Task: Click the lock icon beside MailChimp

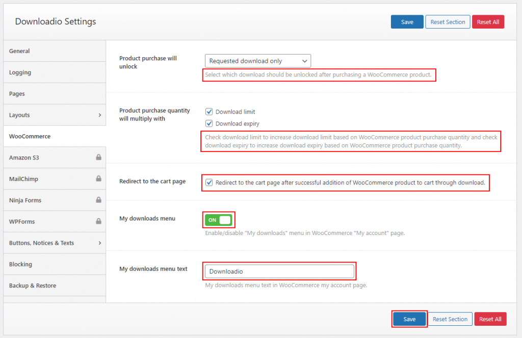Action: pos(98,178)
